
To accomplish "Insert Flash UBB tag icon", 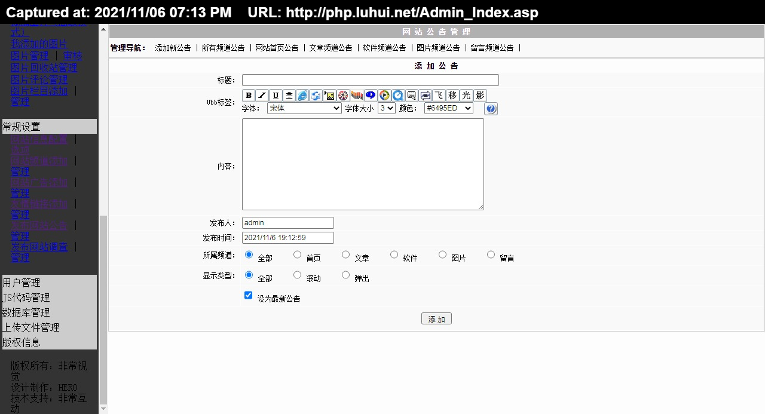I will pos(343,96).
